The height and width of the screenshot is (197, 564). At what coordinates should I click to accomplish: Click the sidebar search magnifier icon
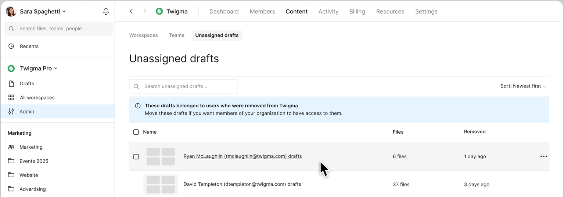[11, 29]
